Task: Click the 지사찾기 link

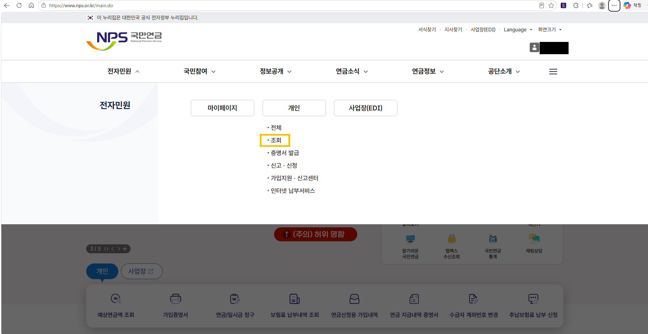Action: click(x=453, y=30)
